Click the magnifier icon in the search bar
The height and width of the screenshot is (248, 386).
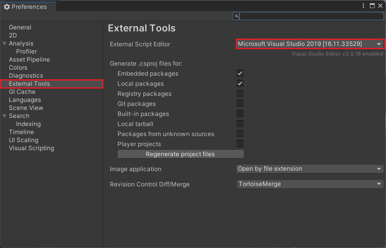click(236, 16)
